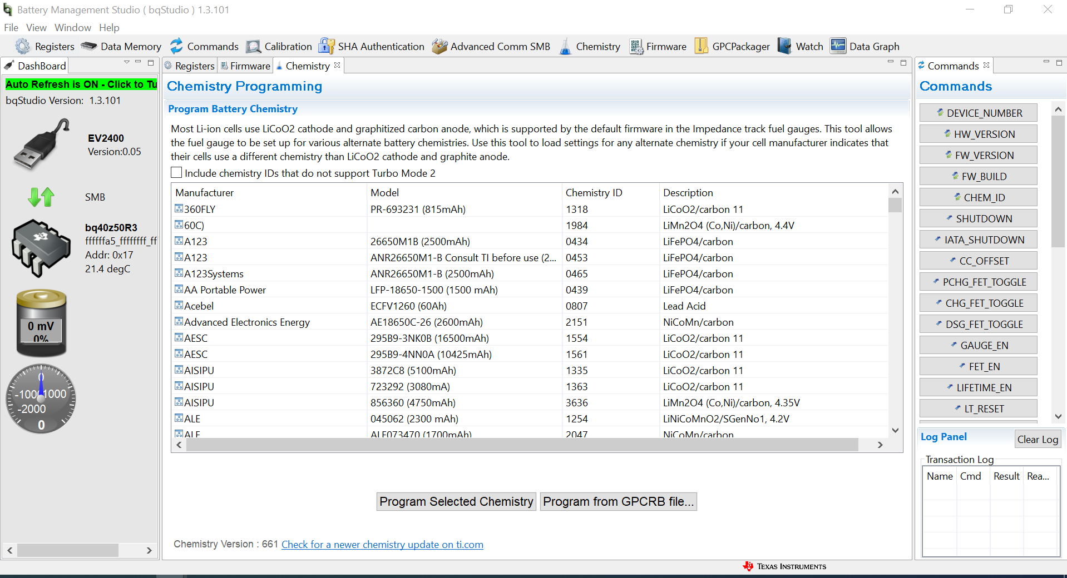Open the Help menu
The height and width of the screenshot is (578, 1067).
(x=109, y=28)
